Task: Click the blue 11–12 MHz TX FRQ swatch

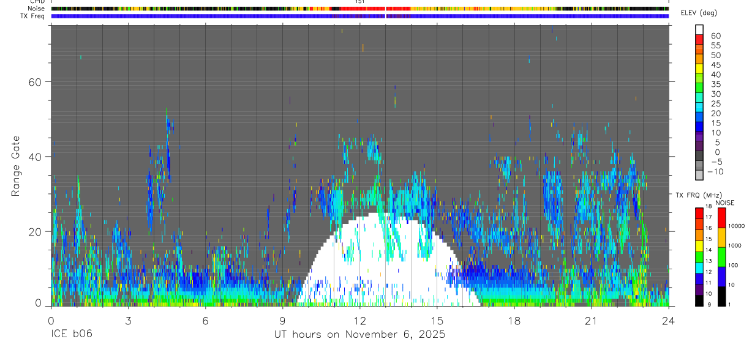Action: pyautogui.click(x=699, y=279)
